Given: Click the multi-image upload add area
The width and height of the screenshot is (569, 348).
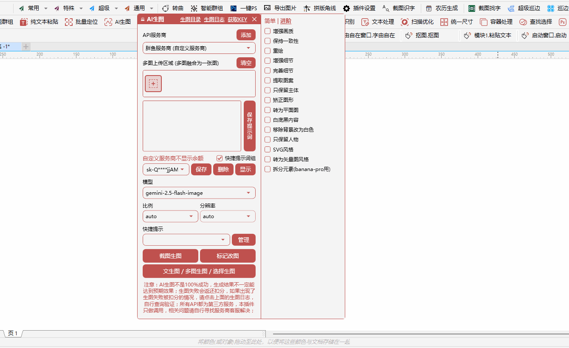Looking at the screenshot, I should pyautogui.click(x=153, y=84).
